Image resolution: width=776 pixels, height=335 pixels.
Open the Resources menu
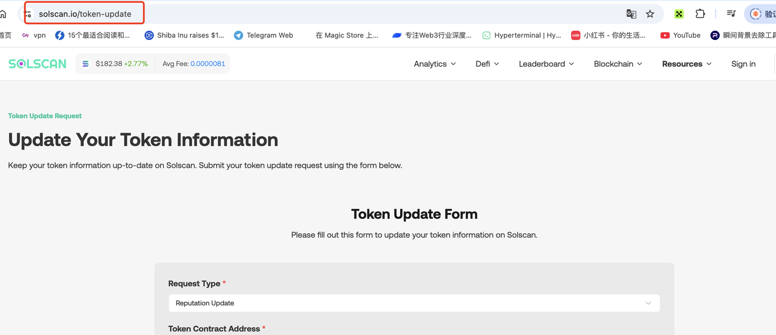(687, 64)
